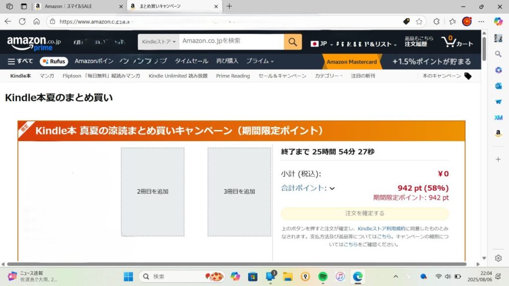Select タイムセール menu item
The width and height of the screenshot is (509, 286).
coord(191,61)
